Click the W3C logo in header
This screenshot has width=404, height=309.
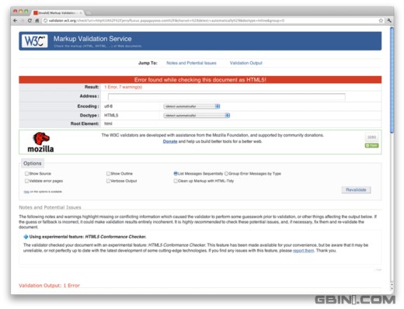[35, 41]
